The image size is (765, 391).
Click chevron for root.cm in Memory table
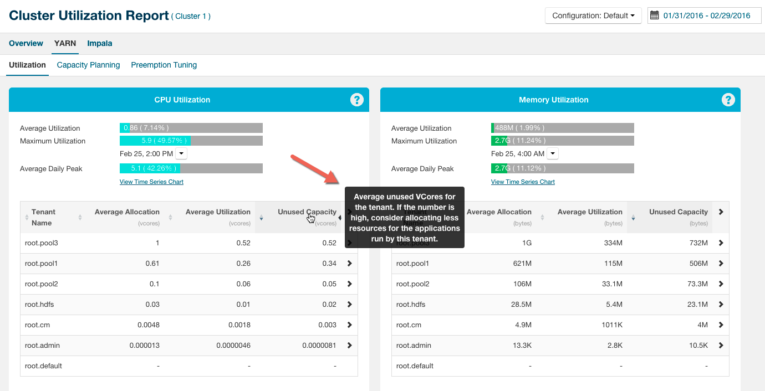click(x=721, y=325)
